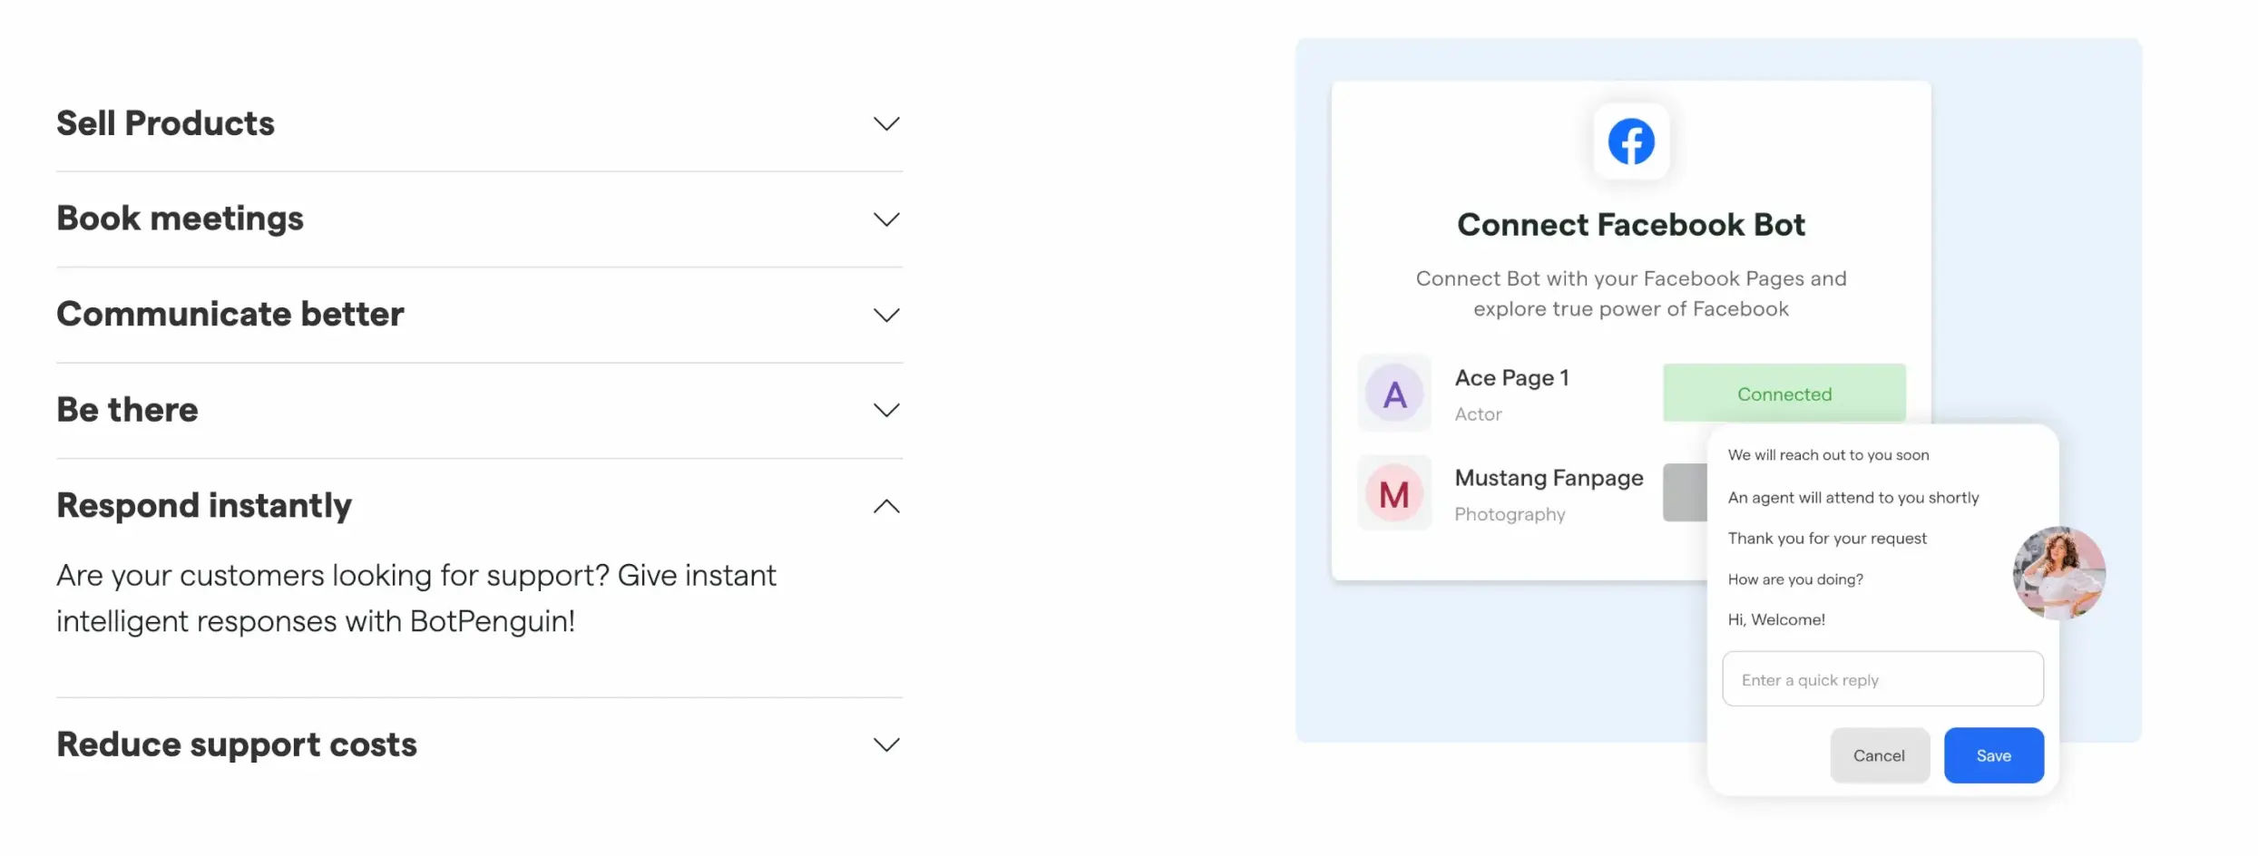The height and width of the screenshot is (856, 2258).
Task: Select "An agent will attend to you shortly"
Action: (x=1853, y=498)
